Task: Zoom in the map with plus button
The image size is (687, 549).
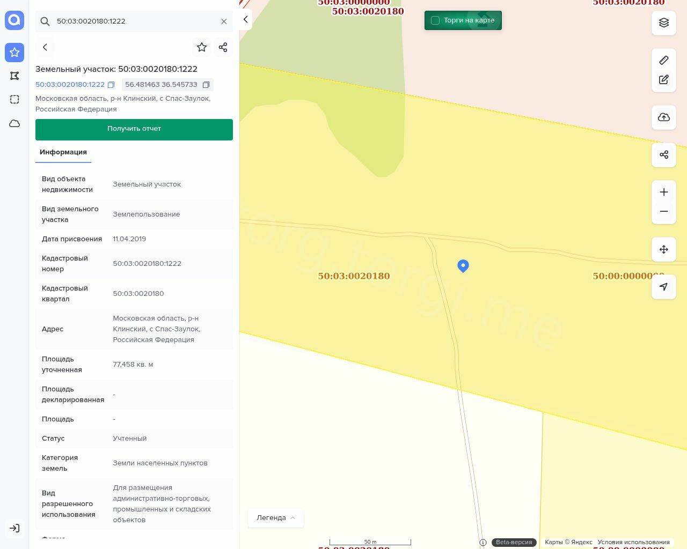Action: [x=663, y=192]
